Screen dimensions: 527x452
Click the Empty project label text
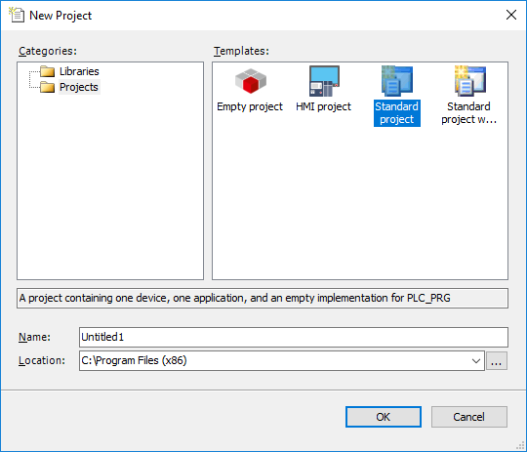point(250,106)
